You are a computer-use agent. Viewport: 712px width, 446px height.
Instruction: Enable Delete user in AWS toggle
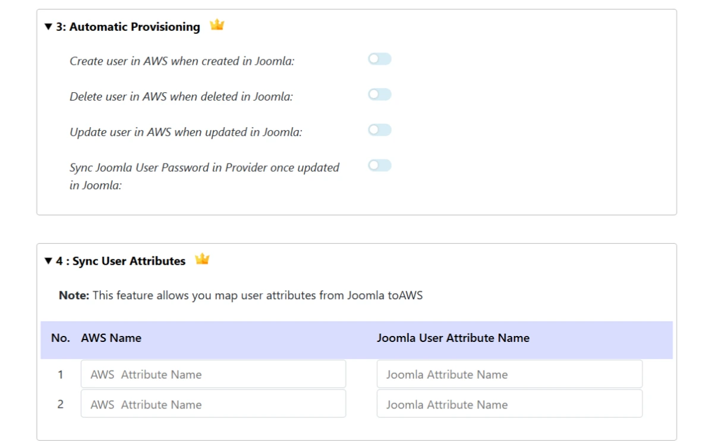[380, 95]
